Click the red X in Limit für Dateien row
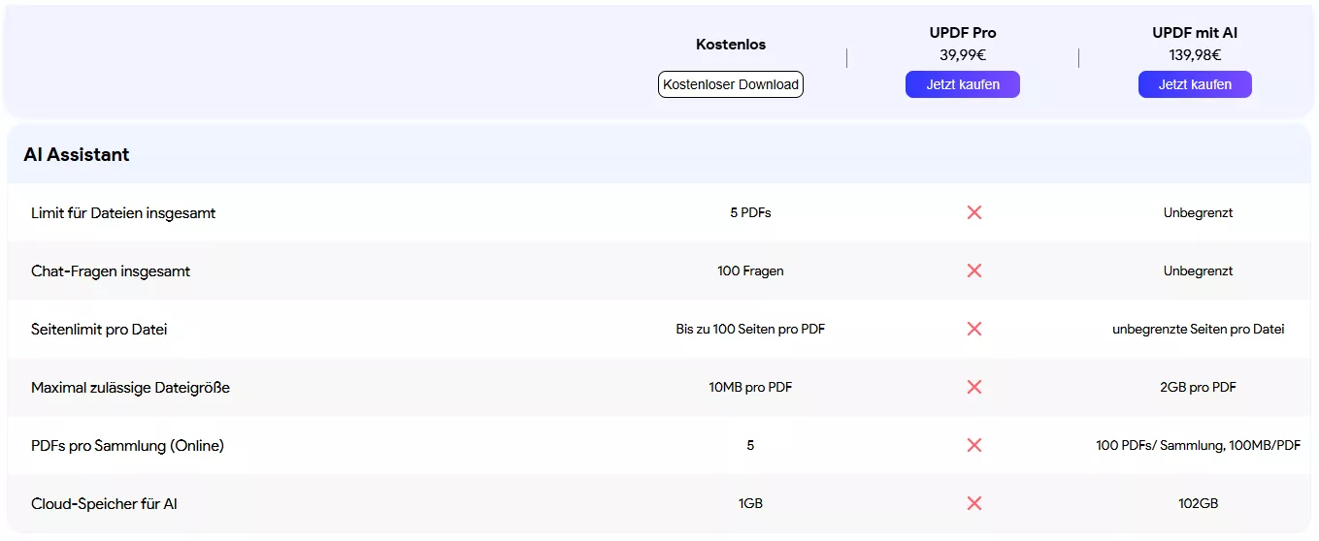 pyautogui.click(x=974, y=212)
